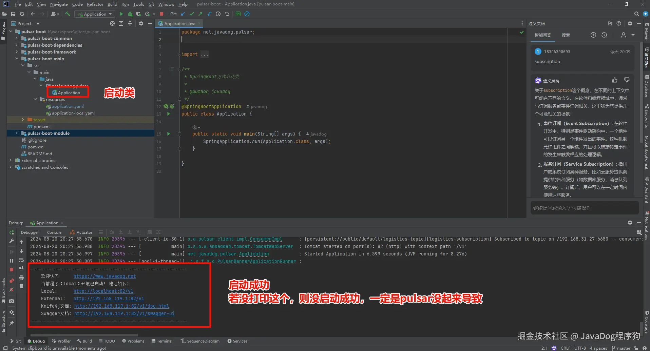
Task: Mute breakpoints in the Debug panel
Action: [x=12, y=290]
